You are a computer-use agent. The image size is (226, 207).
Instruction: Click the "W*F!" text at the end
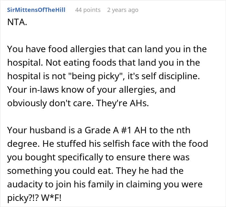click(x=56, y=197)
